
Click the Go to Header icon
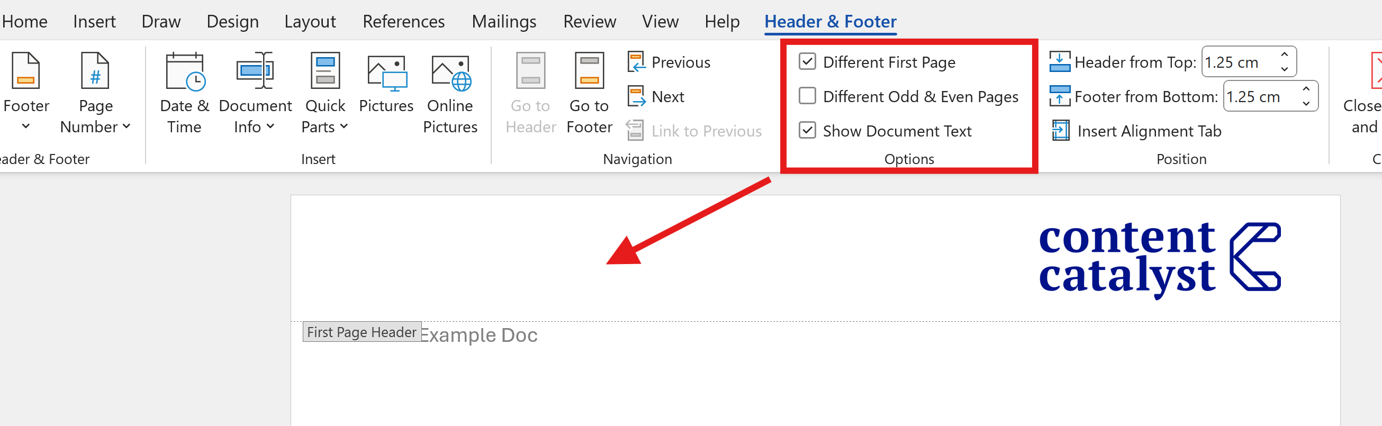point(530,70)
